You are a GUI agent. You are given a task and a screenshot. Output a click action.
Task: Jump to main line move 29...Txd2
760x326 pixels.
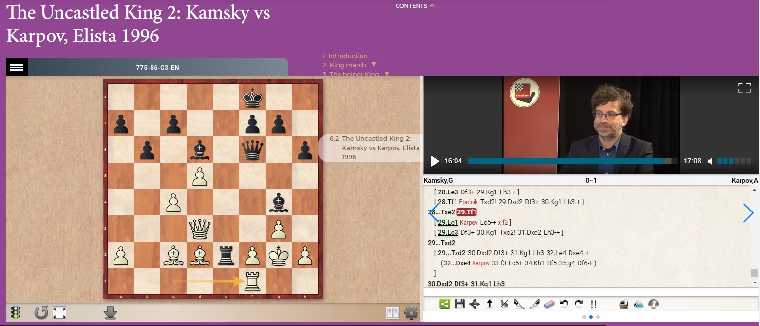pos(441,243)
